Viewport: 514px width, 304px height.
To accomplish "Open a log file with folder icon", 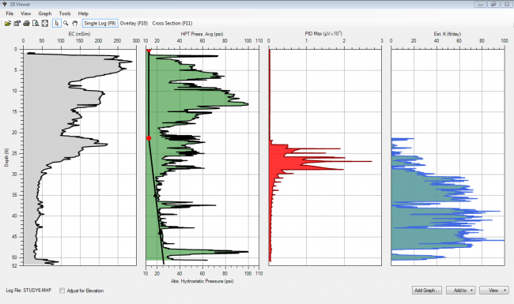I will (8, 23).
